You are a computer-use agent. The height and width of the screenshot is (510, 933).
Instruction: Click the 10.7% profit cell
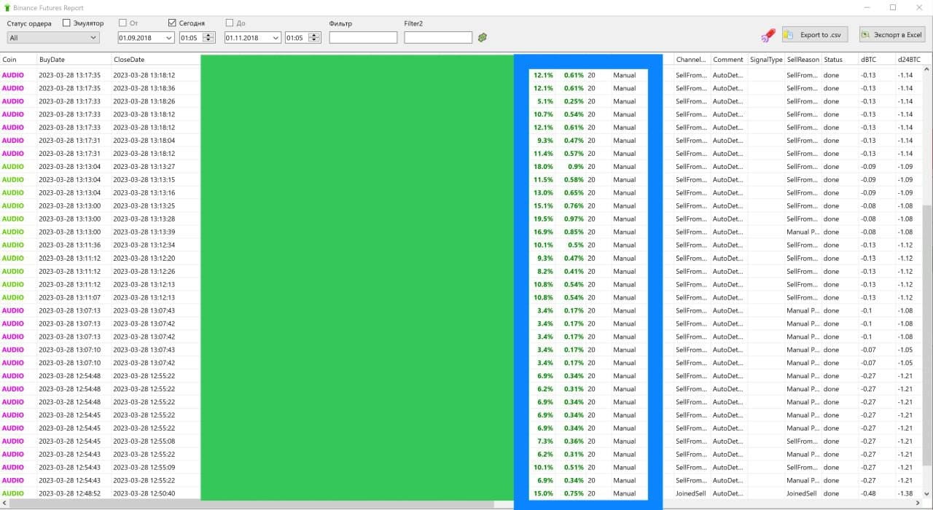click(543, 114)
